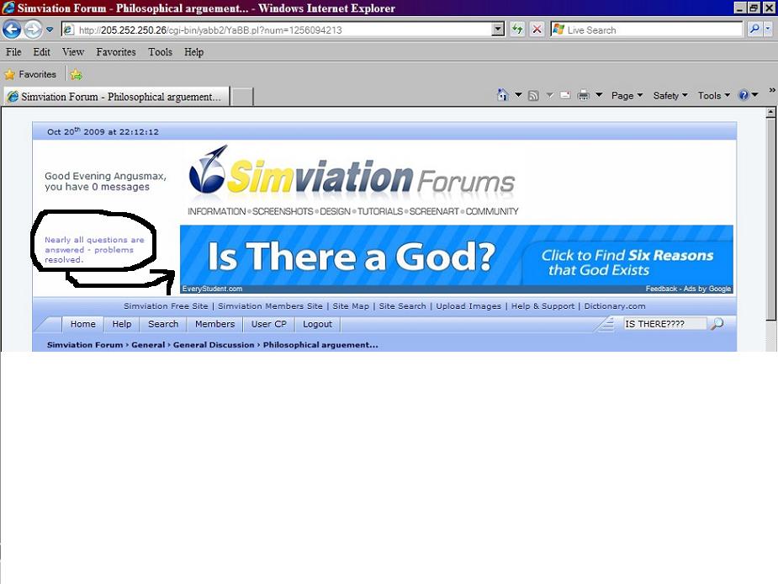This screenshot has width=778, height=584.
Task: Click the Print printer icon
Action: (x=584, y=95)
